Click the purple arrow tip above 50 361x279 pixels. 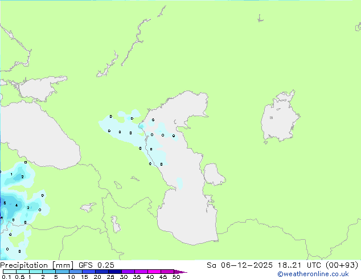click(x=180, y=272)
